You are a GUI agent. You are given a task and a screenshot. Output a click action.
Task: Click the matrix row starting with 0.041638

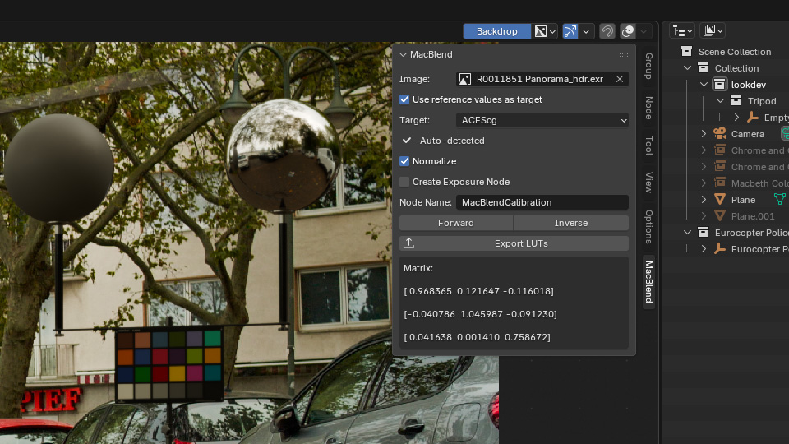coord(477,337)
